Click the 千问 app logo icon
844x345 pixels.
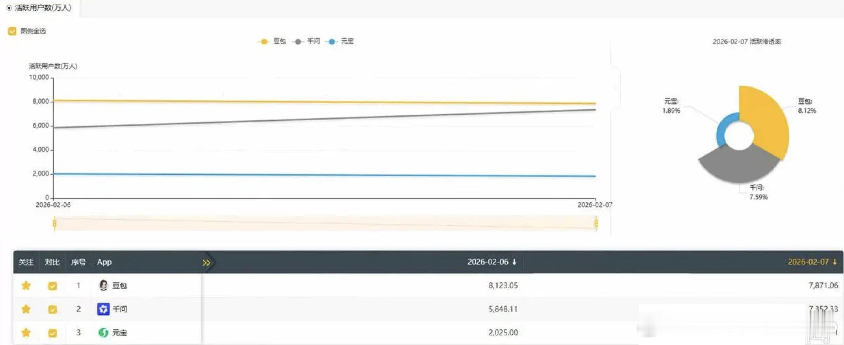103,309
